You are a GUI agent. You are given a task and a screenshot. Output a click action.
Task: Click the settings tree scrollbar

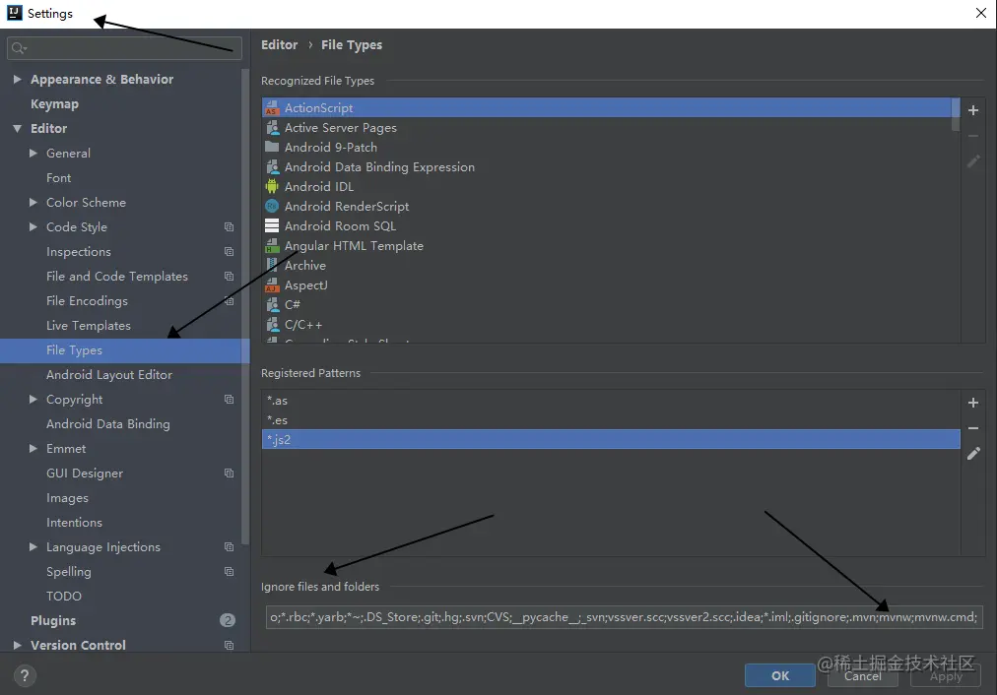[x=244, y=306]
